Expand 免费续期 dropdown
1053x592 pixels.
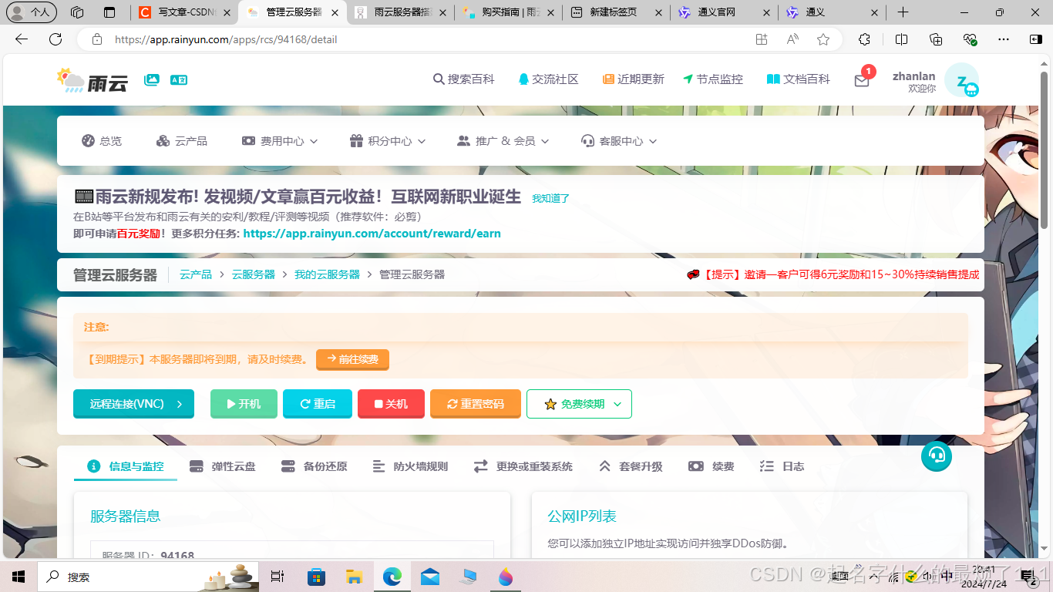[579, 404]
